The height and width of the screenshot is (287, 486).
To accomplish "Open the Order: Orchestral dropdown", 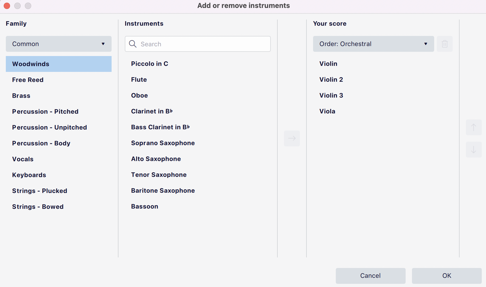I will coord(373,44).
